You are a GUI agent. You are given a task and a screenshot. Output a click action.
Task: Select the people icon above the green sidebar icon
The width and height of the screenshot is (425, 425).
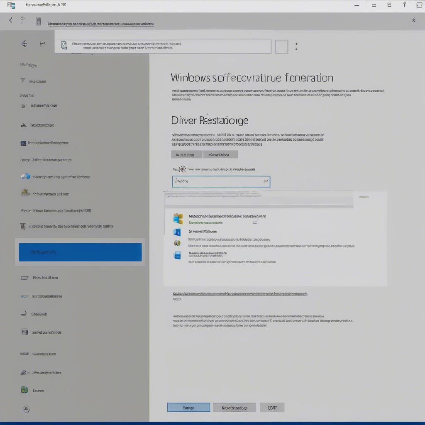[x=24, y=372]
